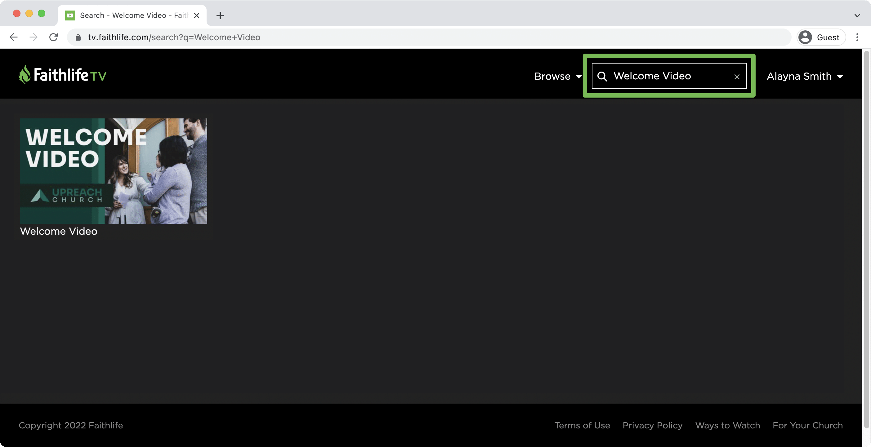Clear the Welcome Video search text
Screen dimensions: 871x447
(x=737, y=77)
